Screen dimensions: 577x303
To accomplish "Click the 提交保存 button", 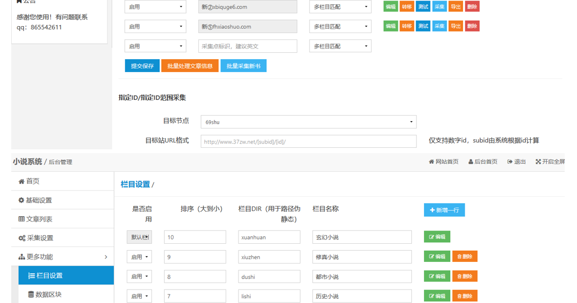I will pos(142,66).
